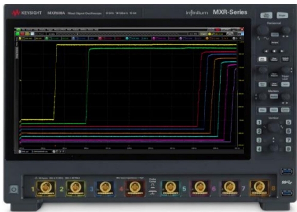Click the green Run icon on screen
297x212 pixels.
pos(18,34)
